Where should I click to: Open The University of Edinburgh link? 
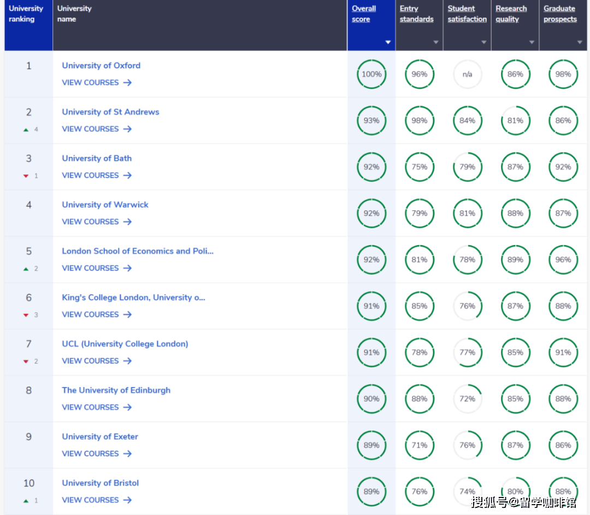click(x=116, y=390)
